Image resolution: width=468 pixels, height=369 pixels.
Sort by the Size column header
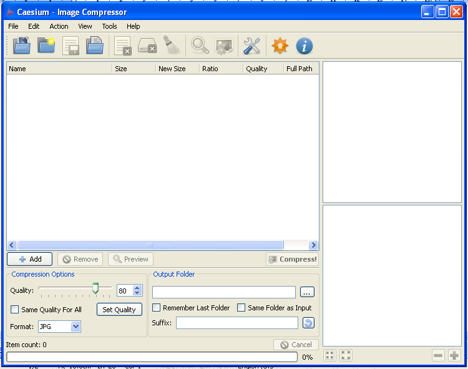tap(134, 69)
